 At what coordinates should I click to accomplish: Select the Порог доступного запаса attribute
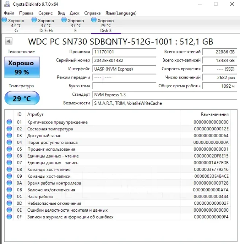tap(52, 142)
